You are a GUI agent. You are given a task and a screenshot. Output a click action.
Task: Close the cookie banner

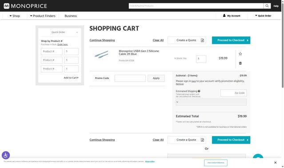(275, 163)
